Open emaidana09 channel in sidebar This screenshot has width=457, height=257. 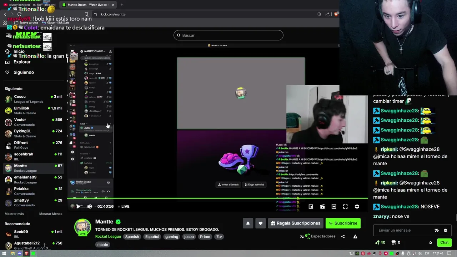pos(34,180)
